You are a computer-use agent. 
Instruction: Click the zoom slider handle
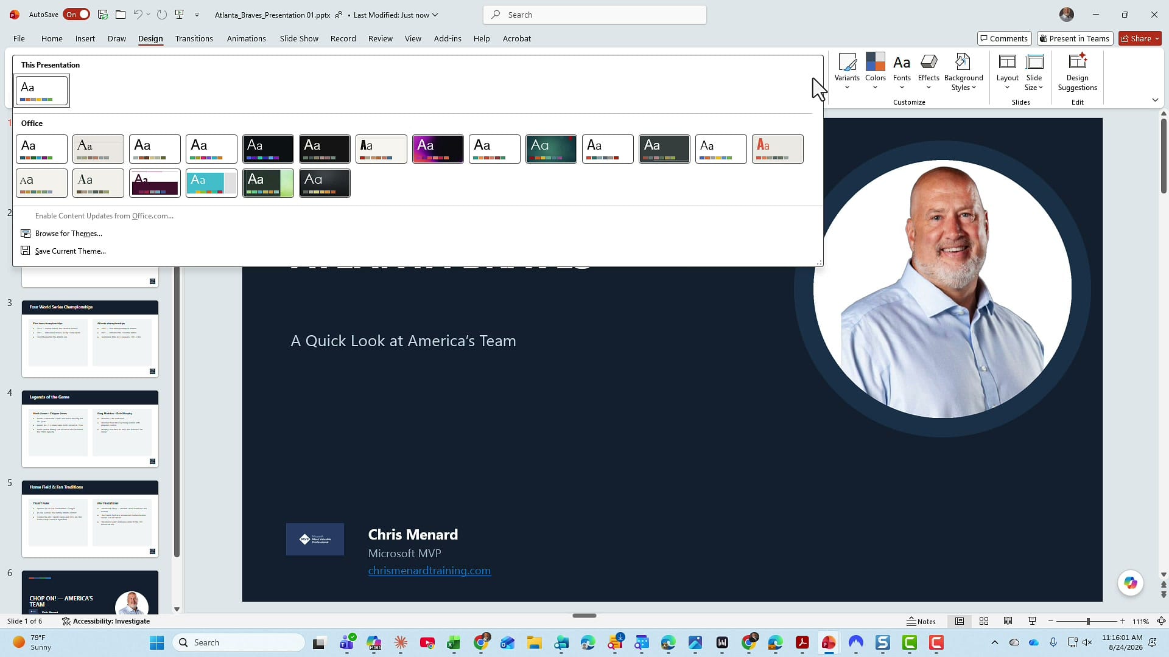[1088, 621]
